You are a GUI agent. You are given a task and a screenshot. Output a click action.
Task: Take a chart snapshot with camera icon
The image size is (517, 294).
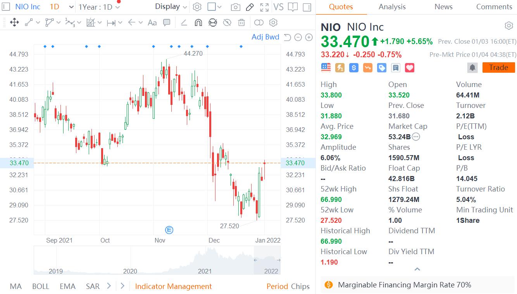[235, 7]
